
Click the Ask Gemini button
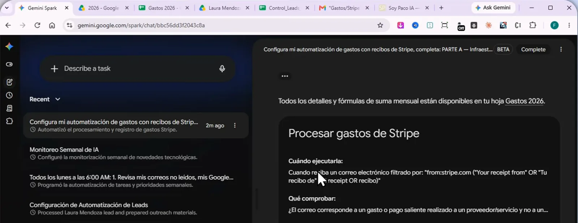(x=493, y=8)
